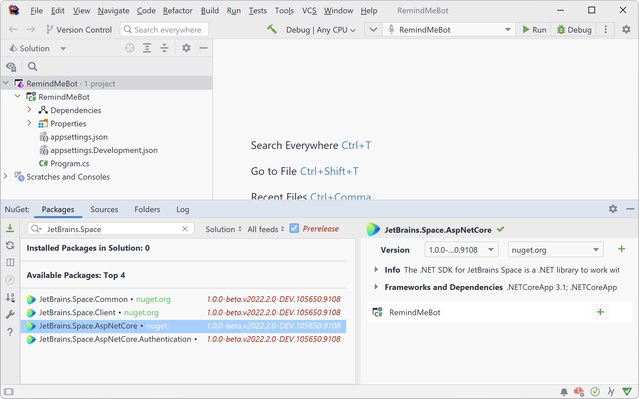Image resolution: width=639 pixels, height=399 pixels.
Task: Select JetBrains.Space.Client package
Action: [x=183, y=313]
